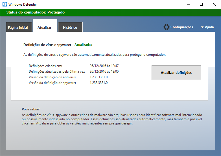Select the Atualizar tab
221x156 pixels.
click(45, 26)
